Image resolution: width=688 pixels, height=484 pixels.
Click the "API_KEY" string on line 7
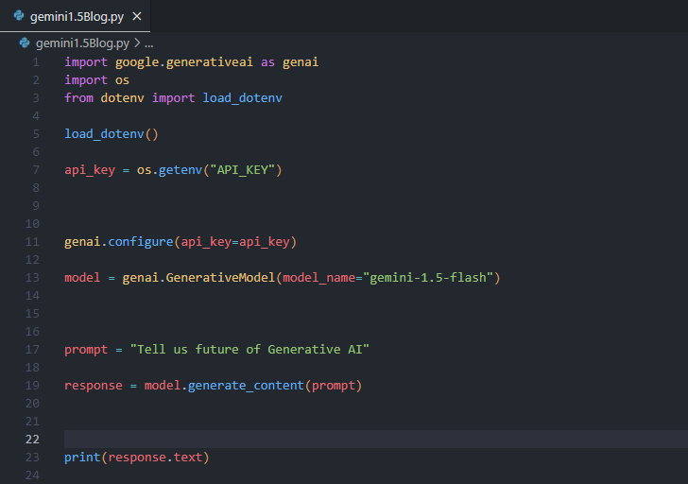click(243, 170)
